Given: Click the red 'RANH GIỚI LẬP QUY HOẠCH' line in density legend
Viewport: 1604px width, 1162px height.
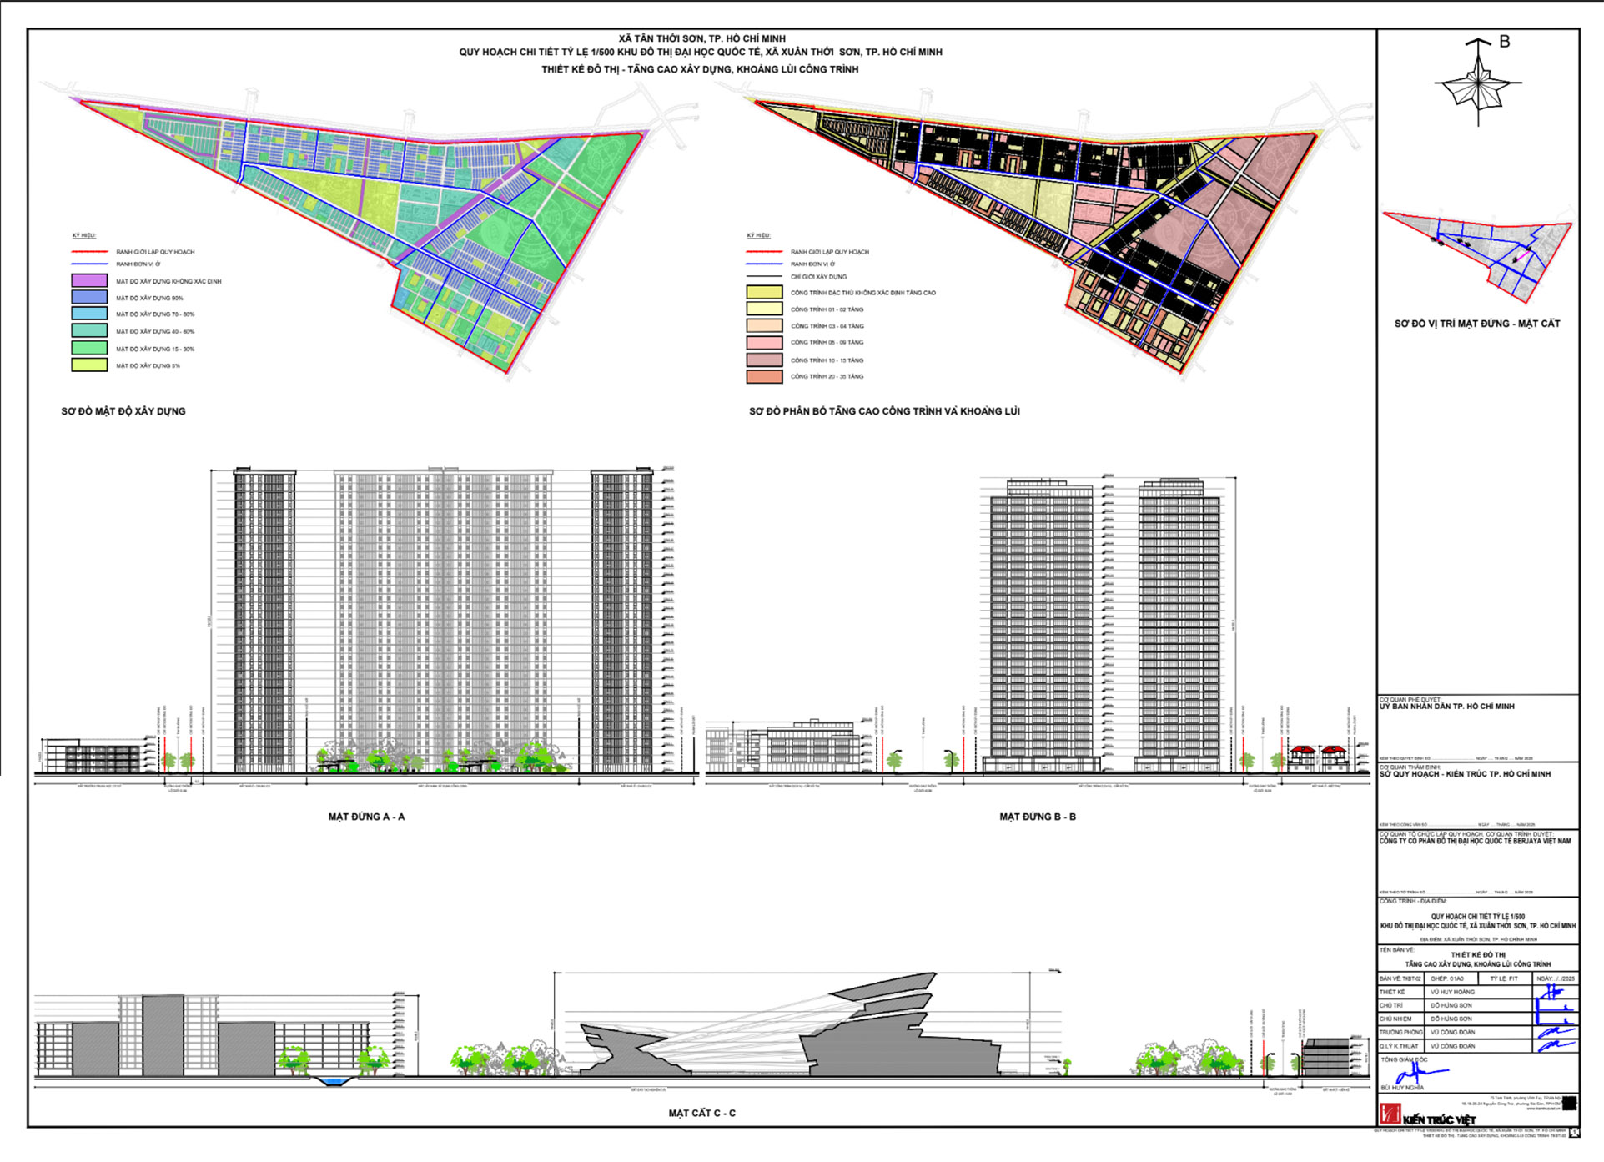Looking at the screenshot, I should pyautogui.click(x=89, y=252).
